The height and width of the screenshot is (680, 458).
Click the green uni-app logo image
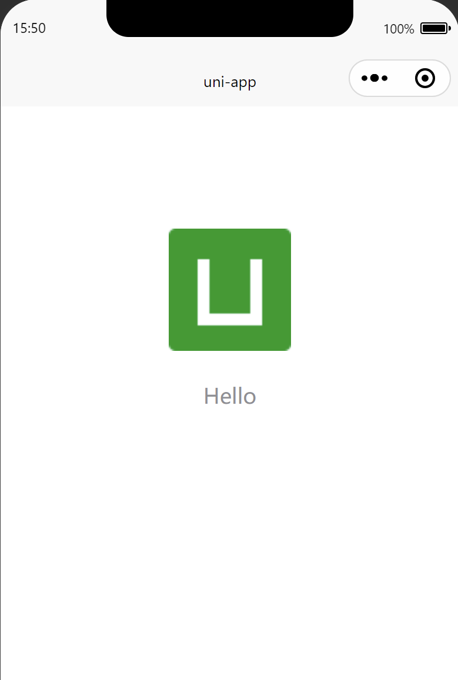pyautogui.click(x=230, y=290)
